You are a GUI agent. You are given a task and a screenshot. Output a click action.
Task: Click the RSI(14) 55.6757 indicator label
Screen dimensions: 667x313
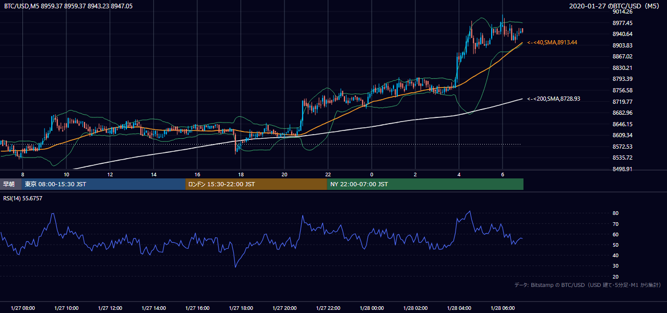pyautogui.click(x=23, y=198)
